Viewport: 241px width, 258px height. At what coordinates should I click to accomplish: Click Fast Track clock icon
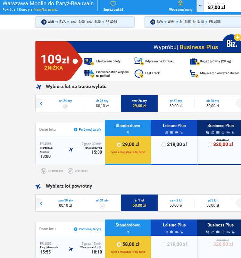(x=139, y=74)
